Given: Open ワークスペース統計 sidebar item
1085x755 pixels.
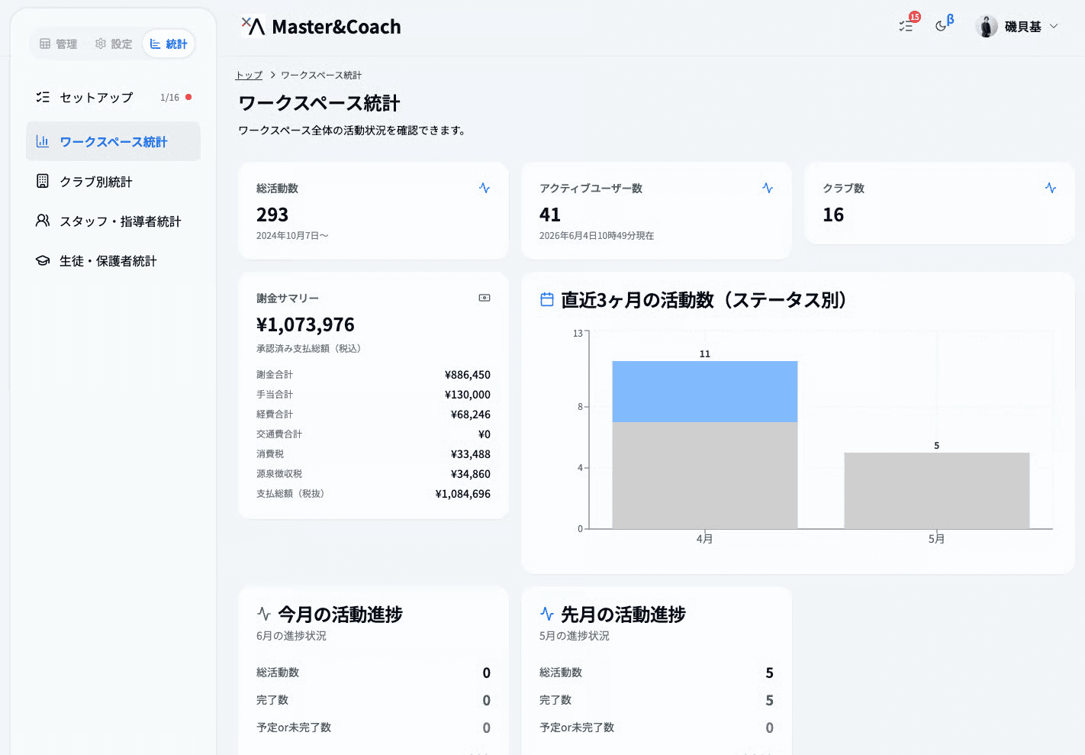Looking at the screenshot, I should click(x=113, y=141).
